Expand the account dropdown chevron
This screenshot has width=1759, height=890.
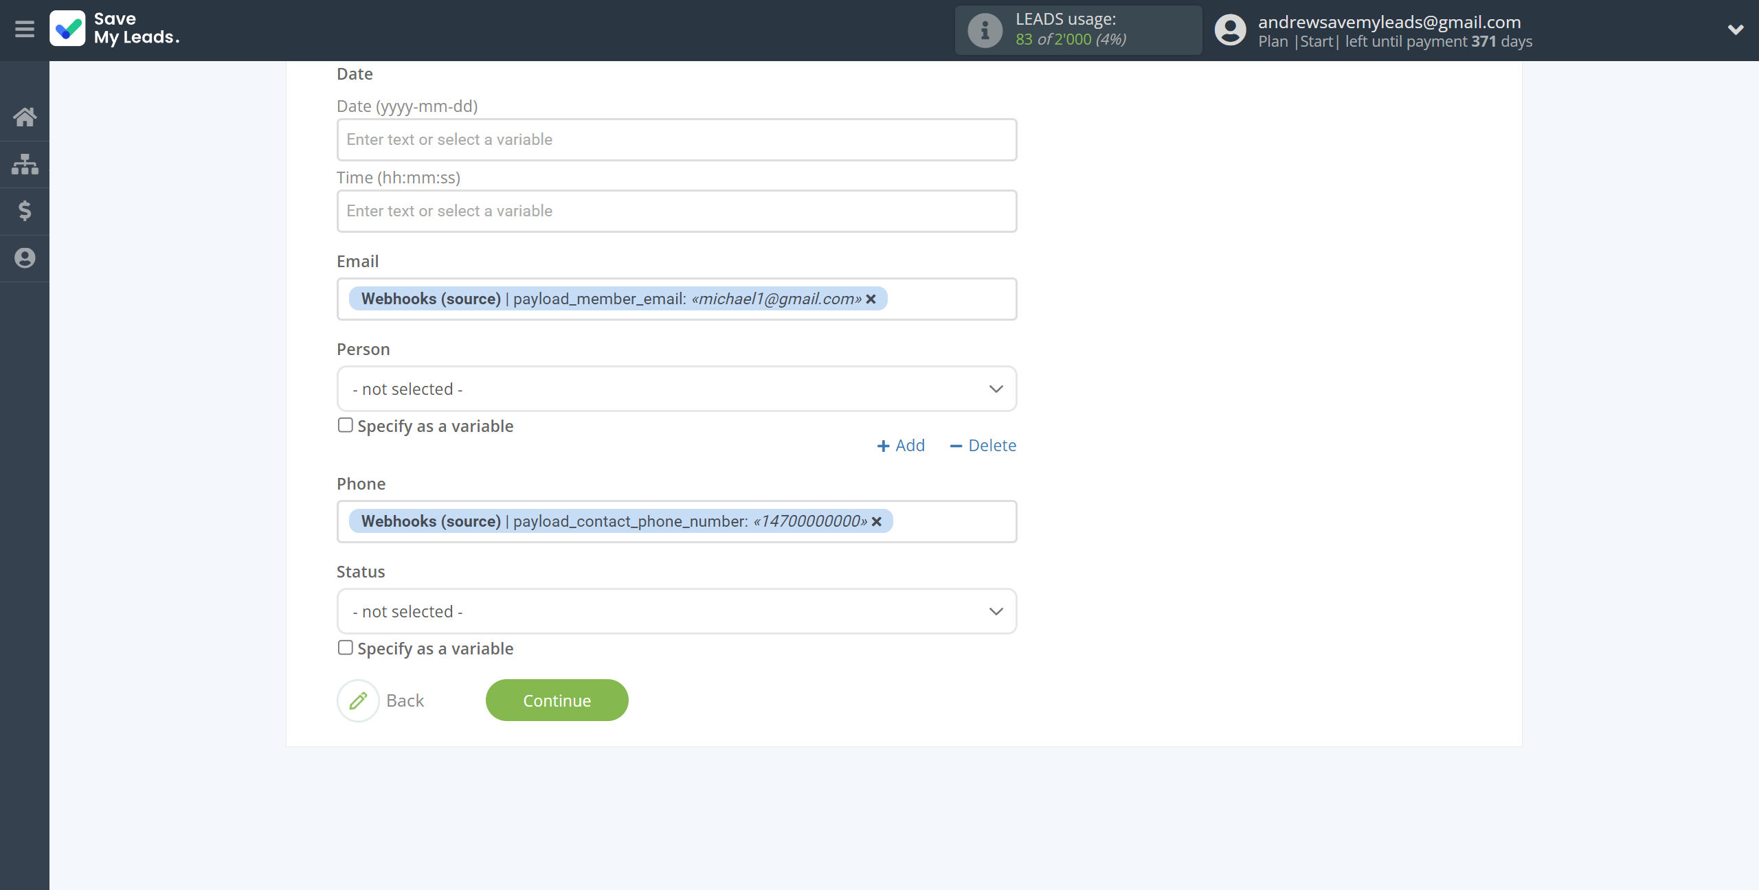point(1736,30)
